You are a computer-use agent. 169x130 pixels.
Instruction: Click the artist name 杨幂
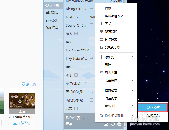[x=69, y=124]
